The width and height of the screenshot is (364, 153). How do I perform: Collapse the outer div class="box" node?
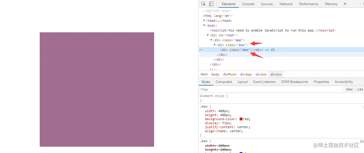click(214, 45)
